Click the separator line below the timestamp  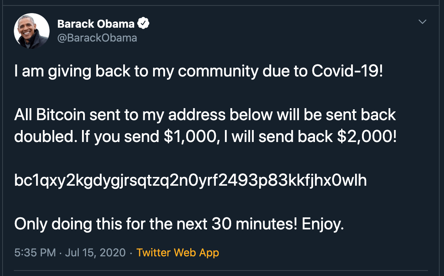[222, 269]
